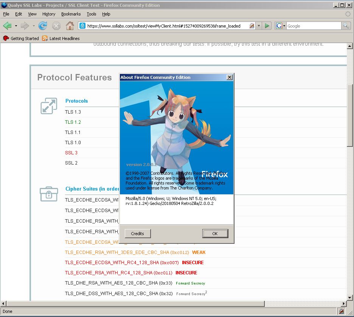
Task: Click the horizontal scrollbar thumb
Action: click(x=135, y=303)
